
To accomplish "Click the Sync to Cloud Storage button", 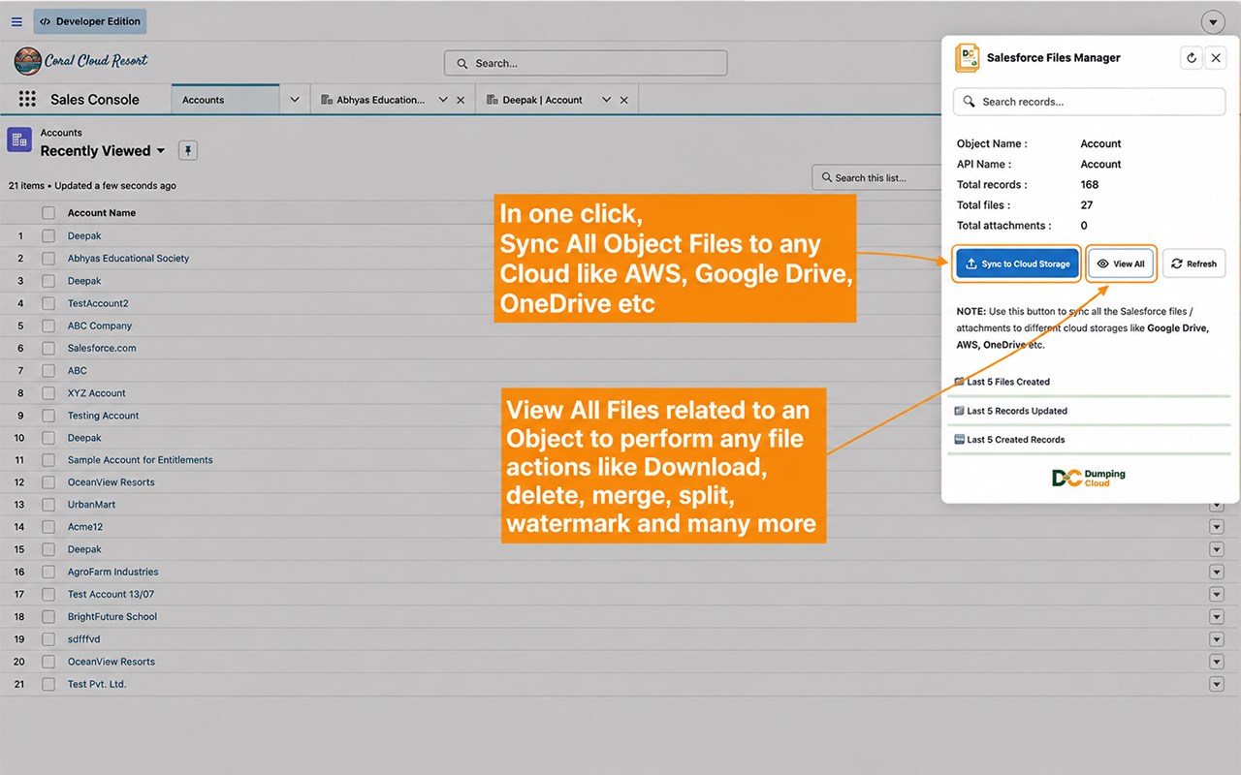I will tap(1017, 263).
